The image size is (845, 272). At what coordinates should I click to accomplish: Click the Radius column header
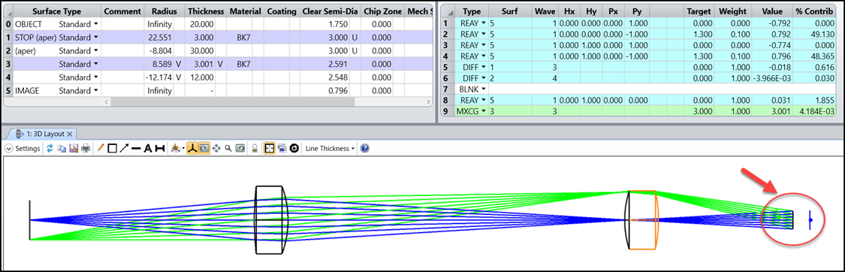(164, 11)
